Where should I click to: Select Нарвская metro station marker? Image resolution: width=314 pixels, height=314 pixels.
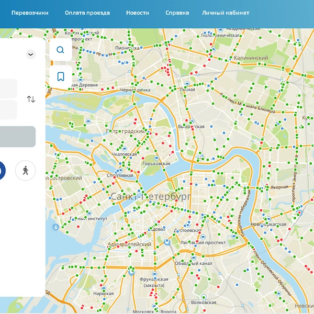pos(104,288)
